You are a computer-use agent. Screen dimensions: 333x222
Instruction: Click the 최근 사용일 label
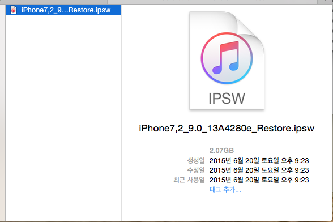189,180
